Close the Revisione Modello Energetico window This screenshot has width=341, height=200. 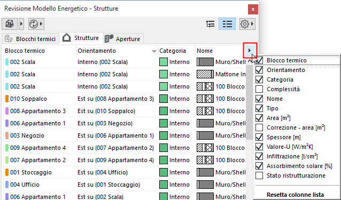click(x=253, y=9)
